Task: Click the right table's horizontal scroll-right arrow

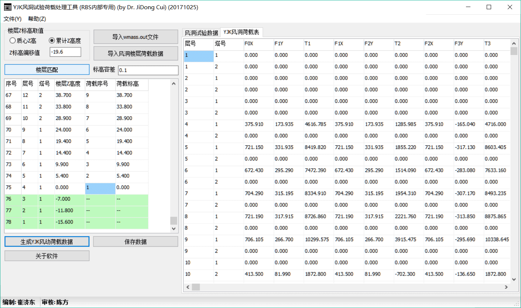Action: (506, 287)
